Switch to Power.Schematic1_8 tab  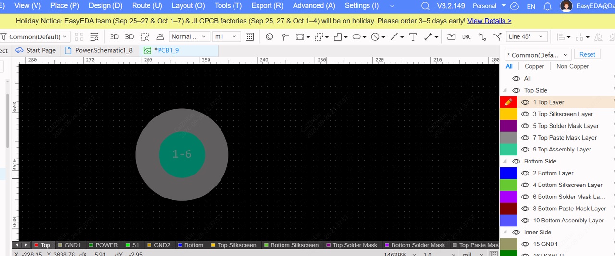(x=99, y=50)
